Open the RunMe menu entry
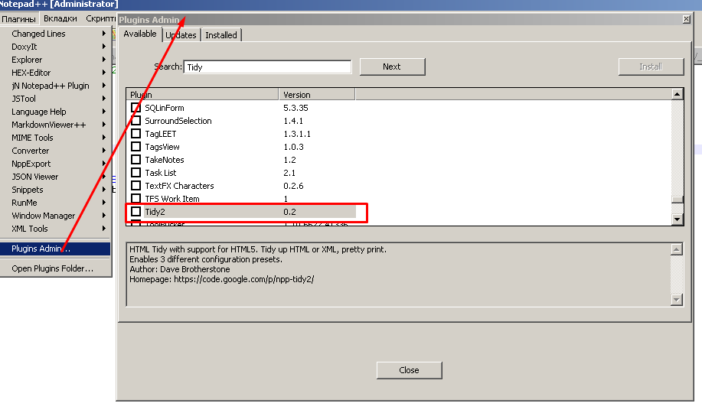This screenshot has height=403, width=702. [56, 203]
